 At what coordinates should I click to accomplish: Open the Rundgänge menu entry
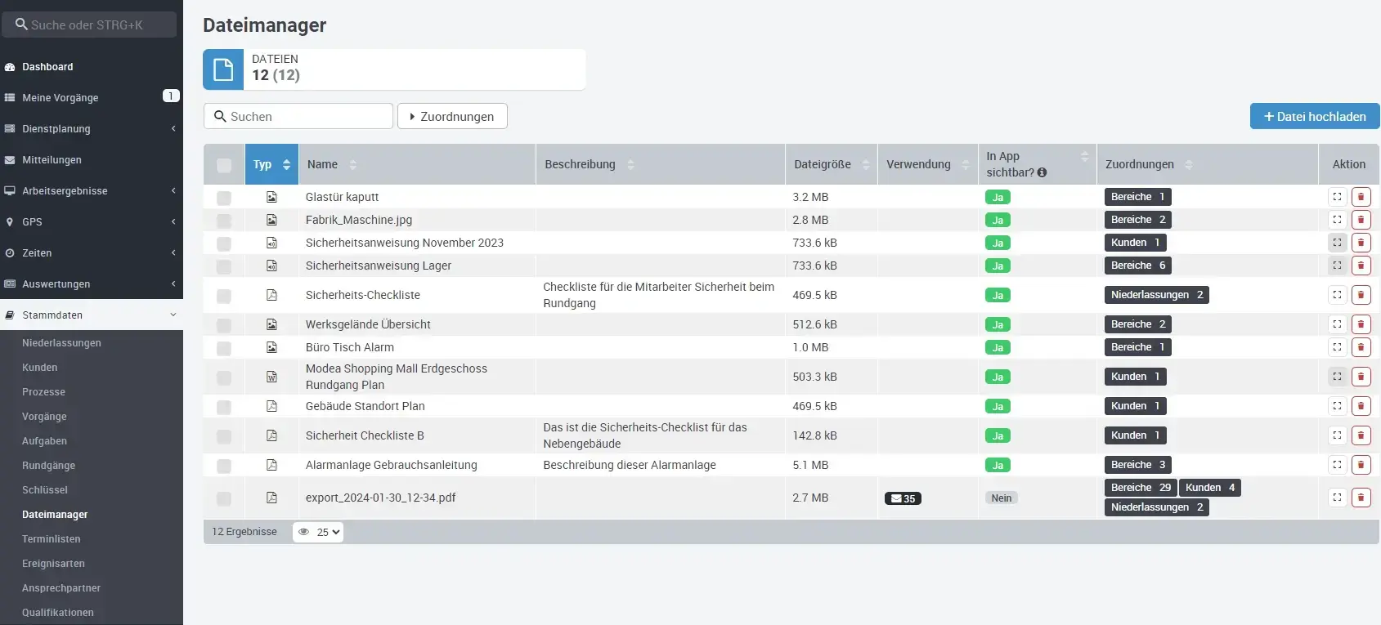(x=48, y=466)
